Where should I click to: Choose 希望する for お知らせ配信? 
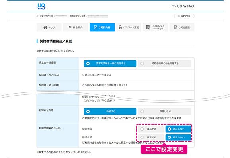tap(110, 111)
